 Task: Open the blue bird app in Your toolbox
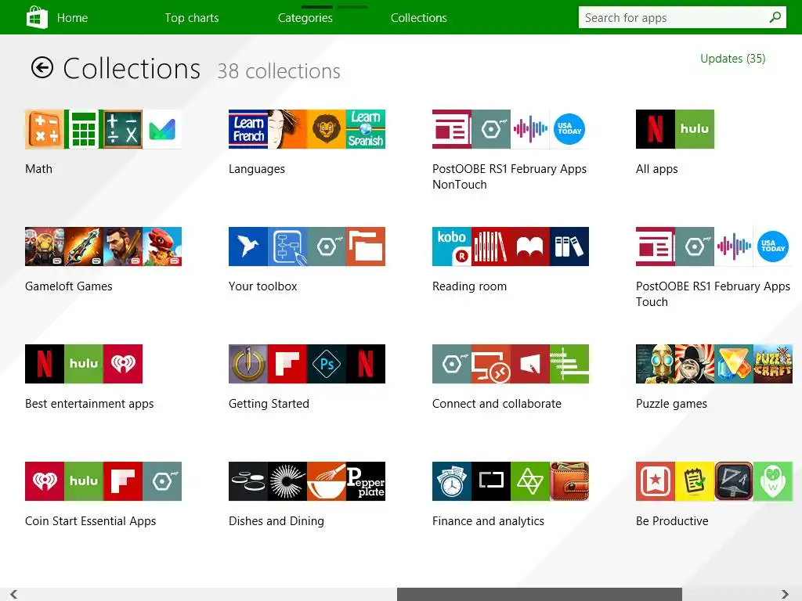(x=248, y=247)
